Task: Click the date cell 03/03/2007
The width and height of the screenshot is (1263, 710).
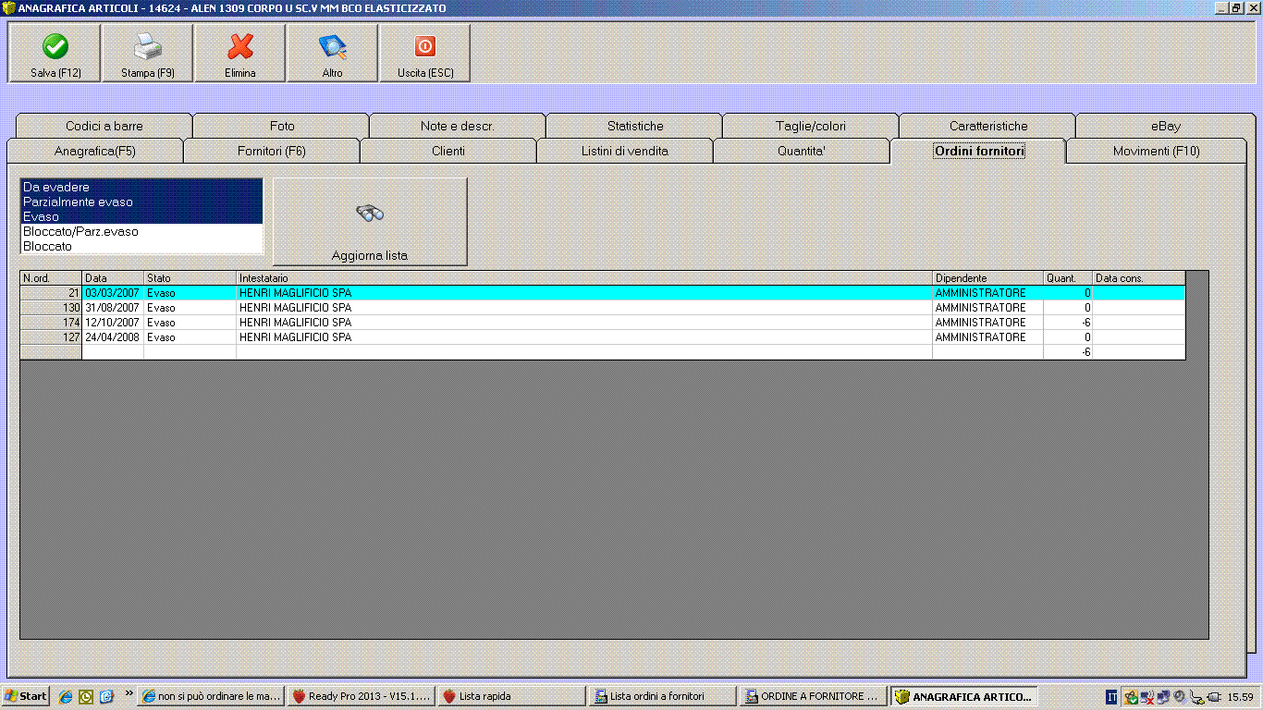Action: tap(113, 293)
